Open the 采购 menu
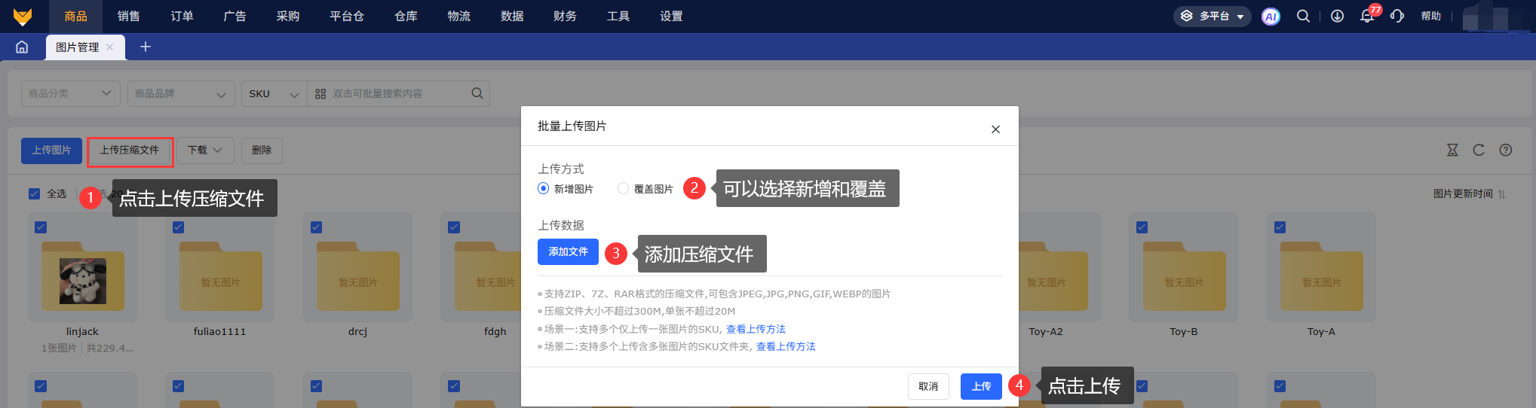1536x408 pixels. pyautogui.click(x=288, y=16)
